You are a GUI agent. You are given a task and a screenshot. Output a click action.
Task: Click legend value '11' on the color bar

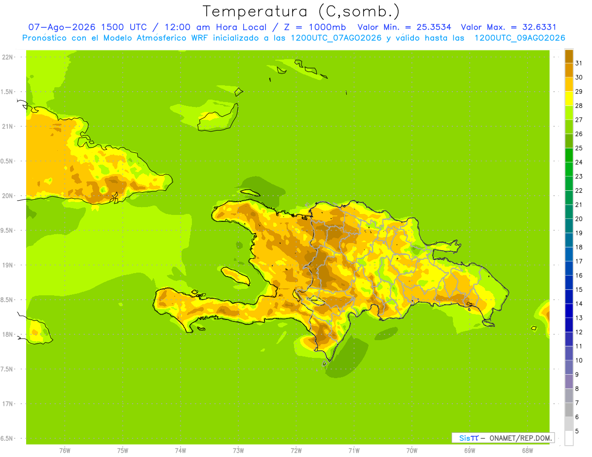(579, 346)
